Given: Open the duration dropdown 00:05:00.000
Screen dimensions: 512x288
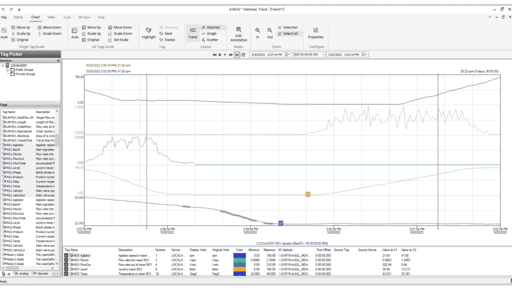Looking at the screenshot, I should [323, 55].
